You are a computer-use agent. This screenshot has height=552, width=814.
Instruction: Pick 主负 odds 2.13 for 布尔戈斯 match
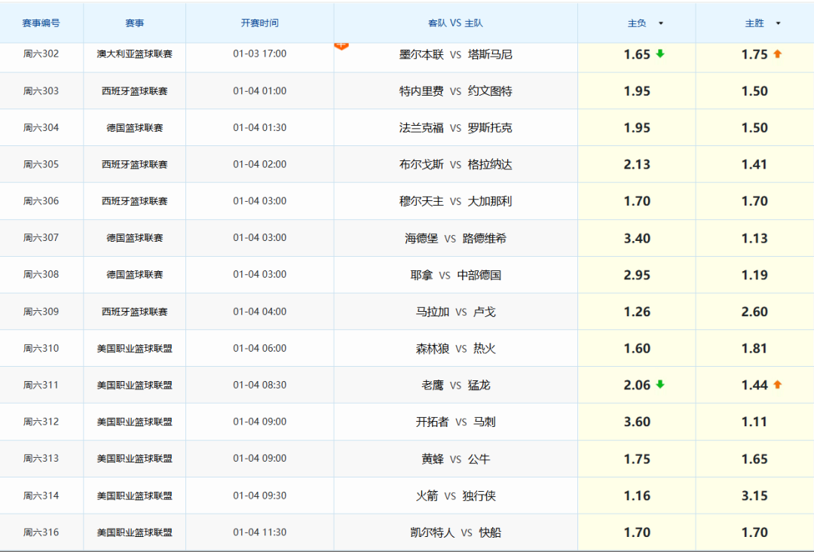(x=637, y=164)
